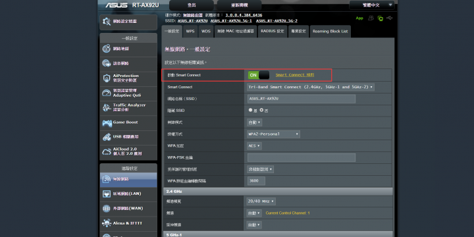The width and height of the screenshot is (474, 237).
Task: Open the 訪客網路 guest network icon
Action: (107, 63)
